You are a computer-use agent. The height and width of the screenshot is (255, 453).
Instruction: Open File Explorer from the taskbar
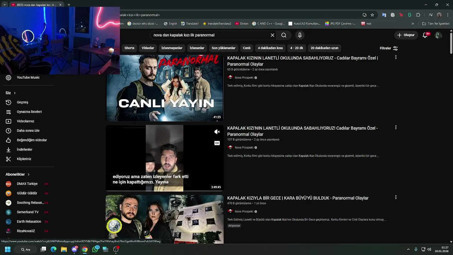point(64,249)
